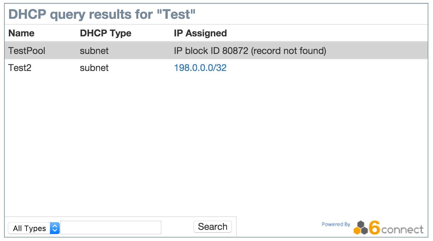Select the Test2 entry name
This screenshot has width=433, height=241.
pos(20,68)
